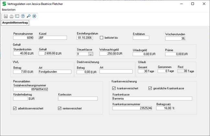
Task: Focus the Einstellungsdatum date field
Action: pyautogui.click(x=85, y=38)
